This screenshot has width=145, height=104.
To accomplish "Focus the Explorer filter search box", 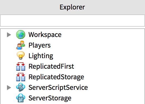I will [72, 21].
